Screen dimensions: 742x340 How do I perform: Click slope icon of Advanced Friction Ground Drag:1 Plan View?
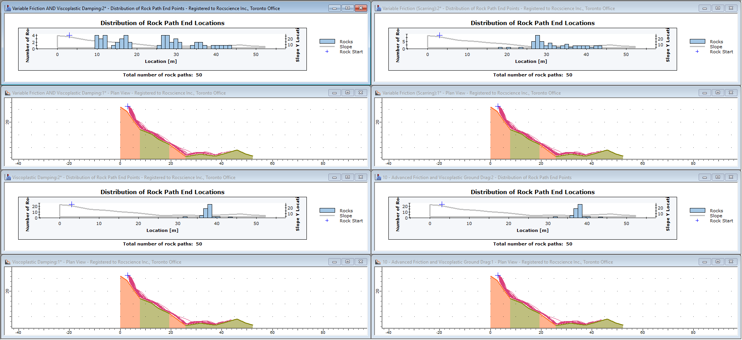378,262
